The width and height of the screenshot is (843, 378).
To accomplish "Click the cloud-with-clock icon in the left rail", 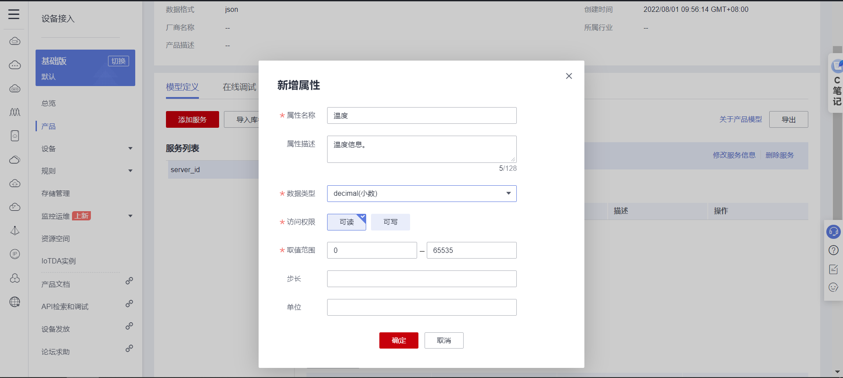I will pos(15,207).
